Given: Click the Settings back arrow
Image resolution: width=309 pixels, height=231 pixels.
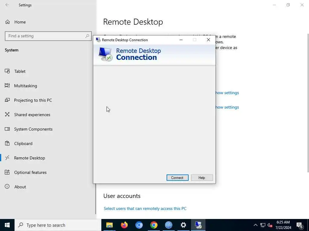Looking at the screenshot, I should 7,5.
